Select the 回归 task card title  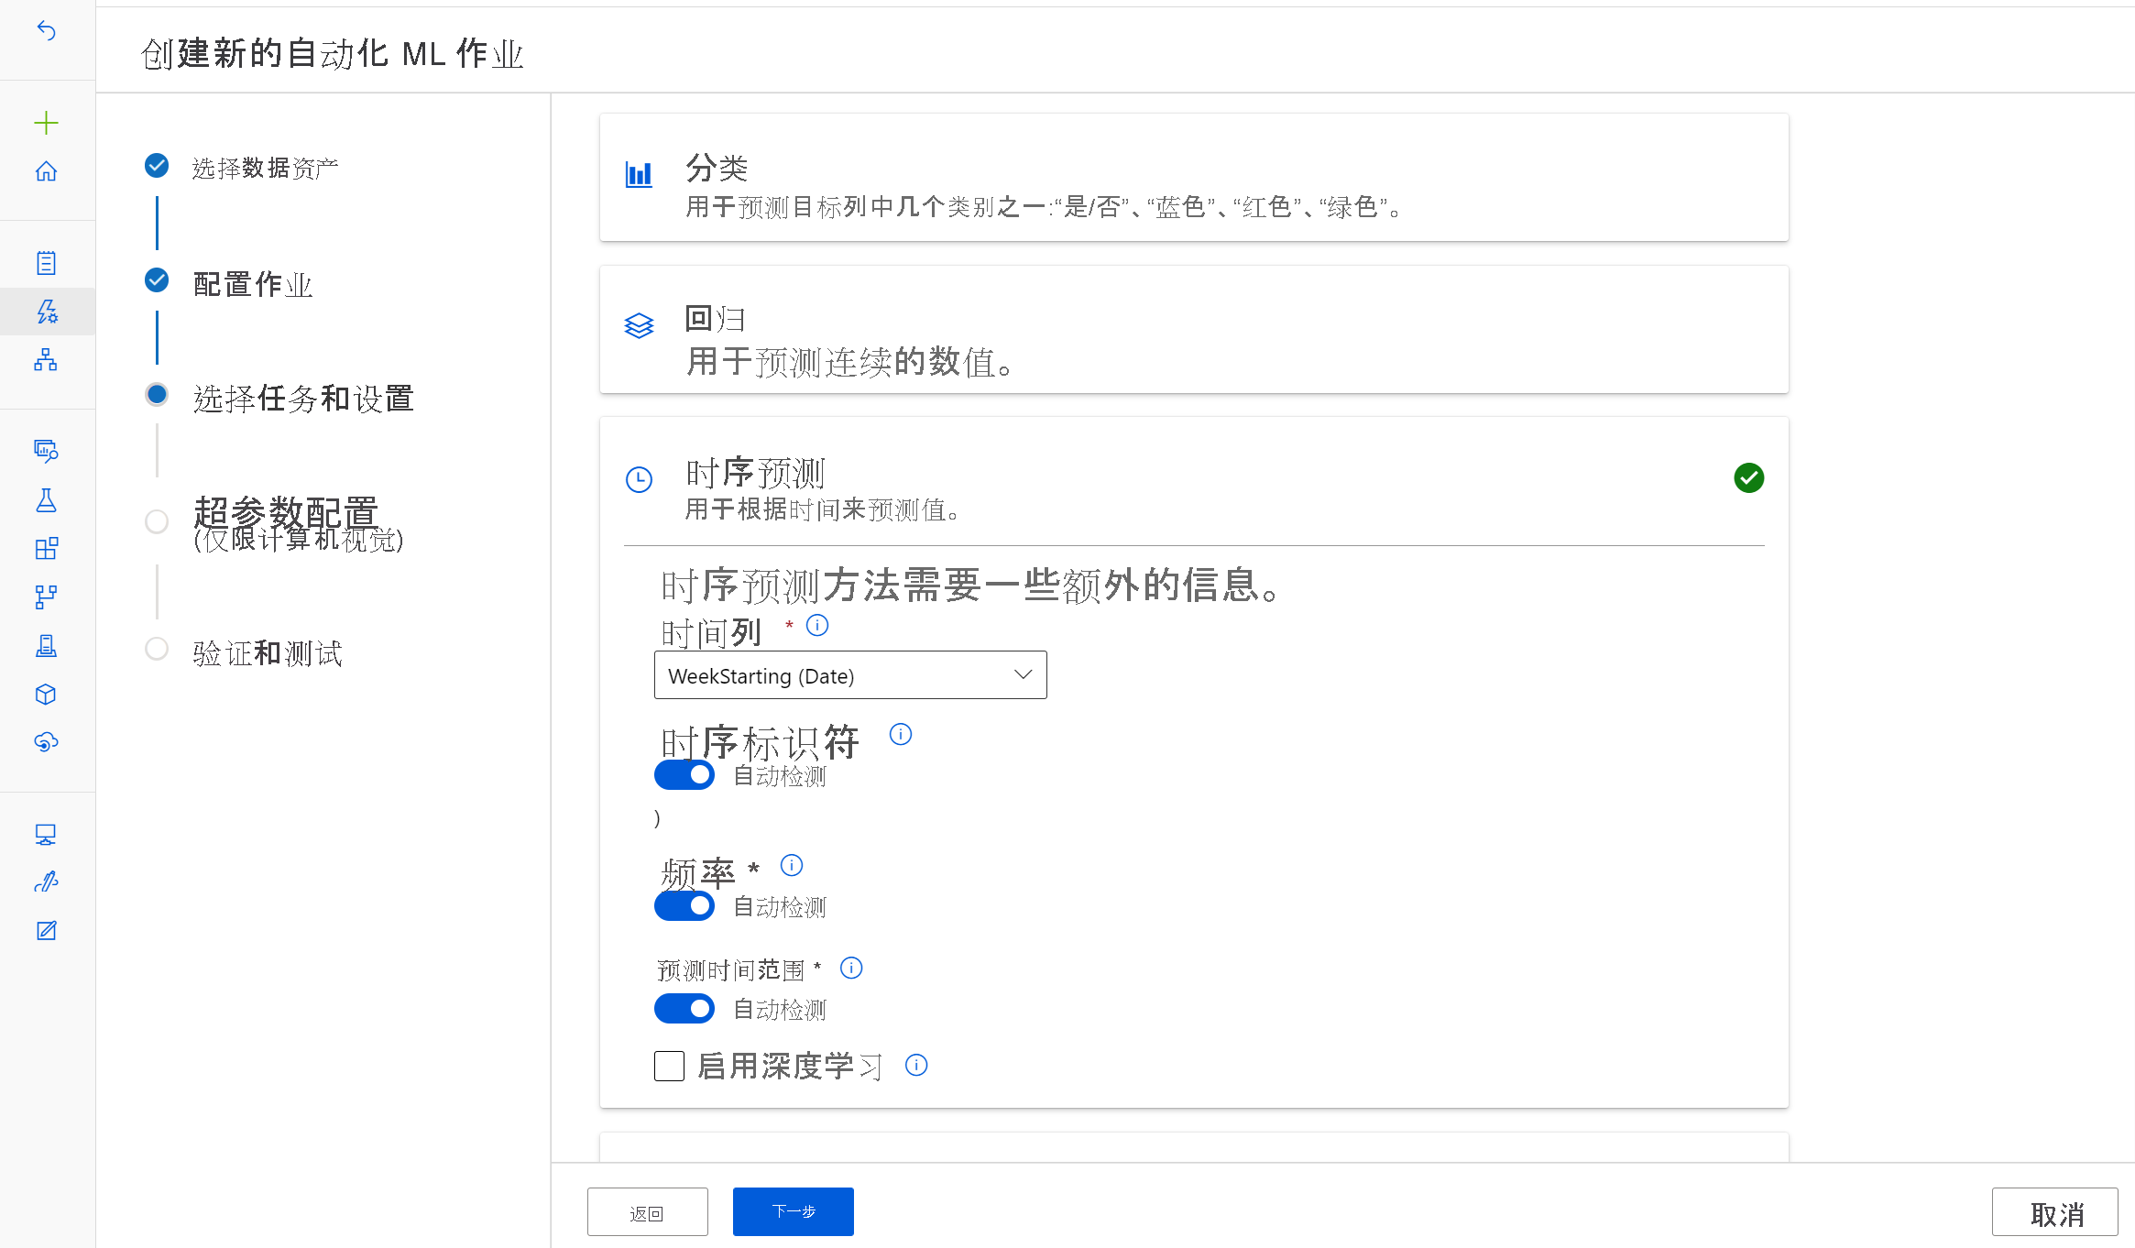tap(716, 319)
